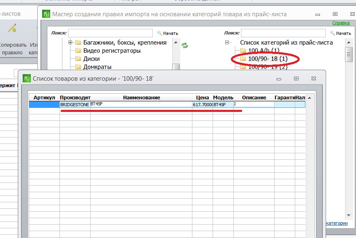Select Видео регистраторы folder

click(x=112, y=50)
